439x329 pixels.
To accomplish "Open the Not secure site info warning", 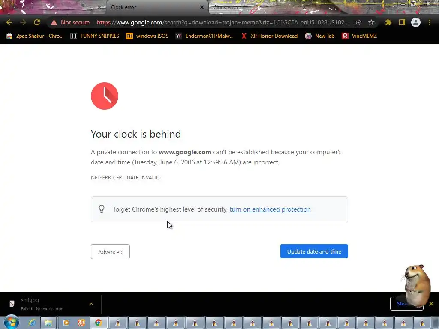I will [x=70, y=22].
